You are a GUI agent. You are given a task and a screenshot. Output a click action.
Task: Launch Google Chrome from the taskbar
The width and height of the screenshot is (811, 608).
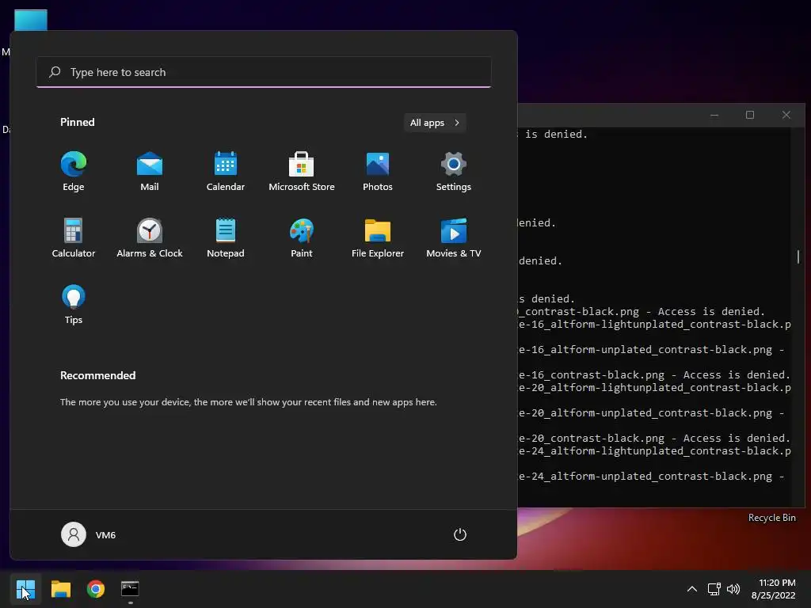pos(96,589)
